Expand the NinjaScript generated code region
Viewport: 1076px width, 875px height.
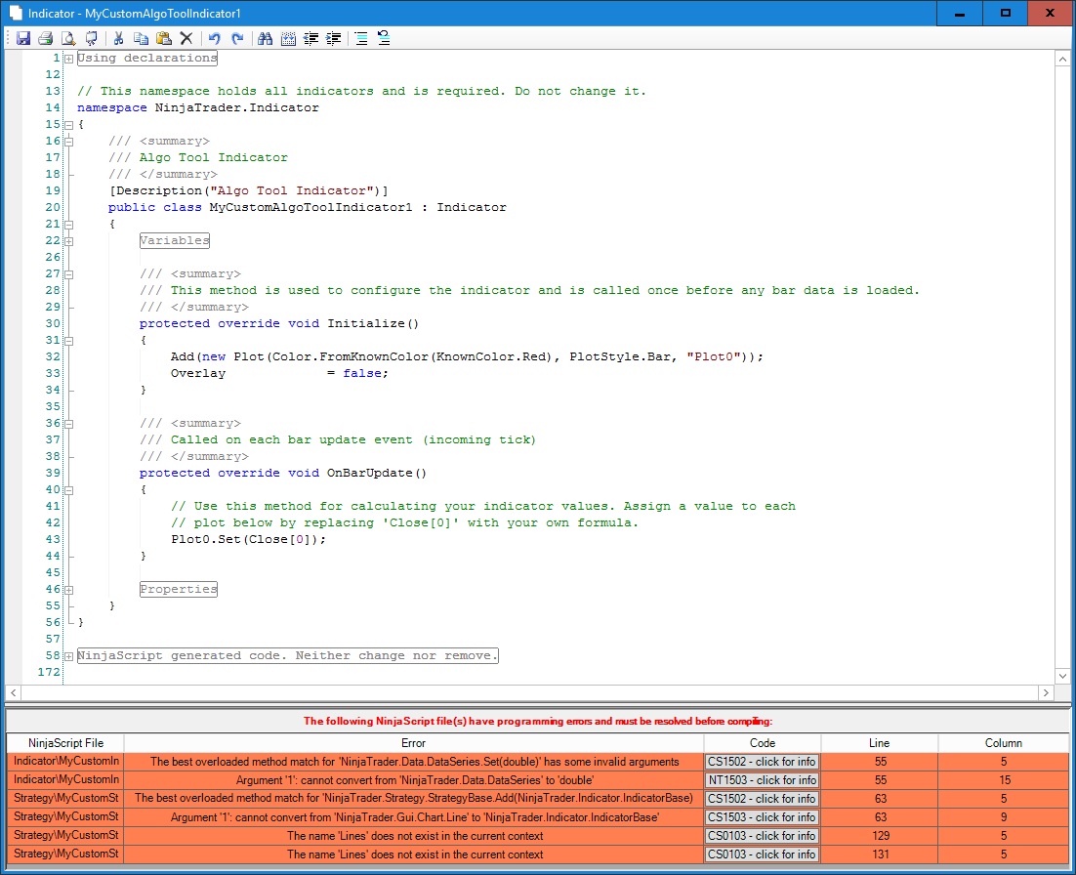(68, 656)
